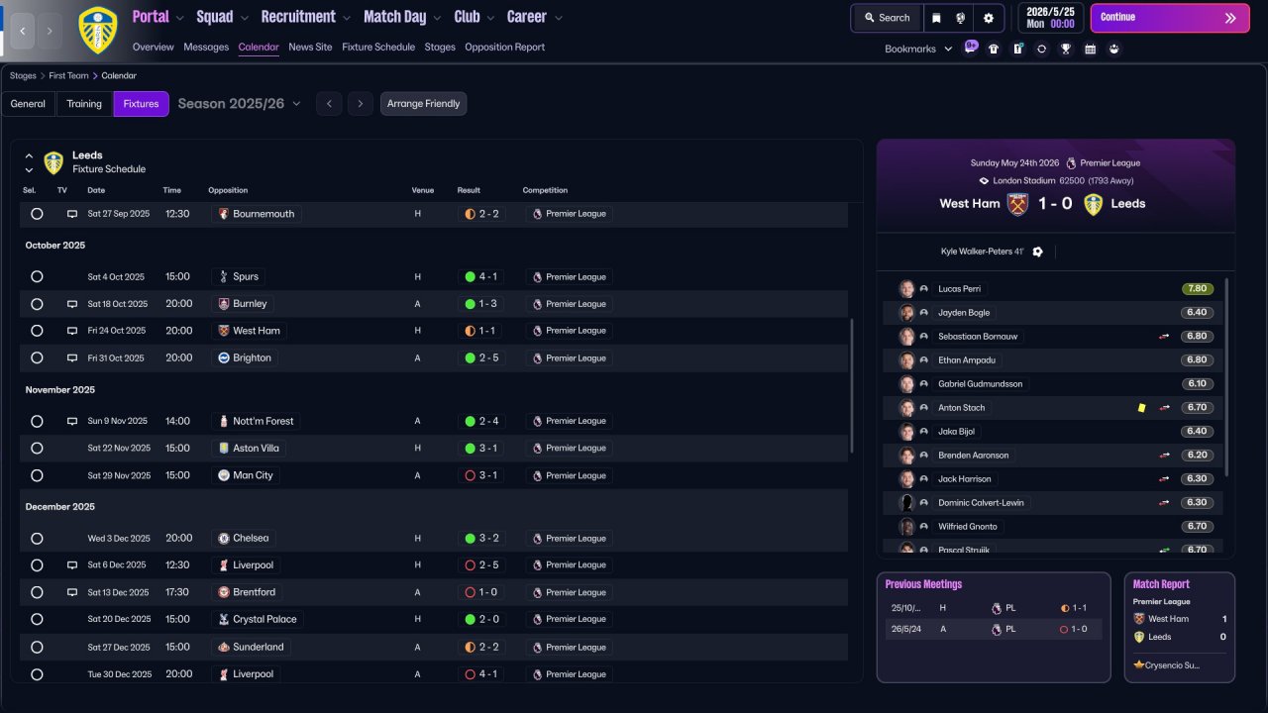Click the TV icon for the Burnley fixture
Screen dimensions: 1268x713
click(x=72, y=304)
